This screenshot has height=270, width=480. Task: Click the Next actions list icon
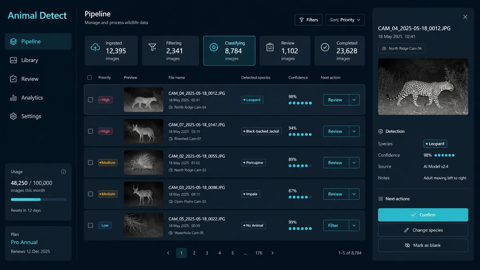380,199
